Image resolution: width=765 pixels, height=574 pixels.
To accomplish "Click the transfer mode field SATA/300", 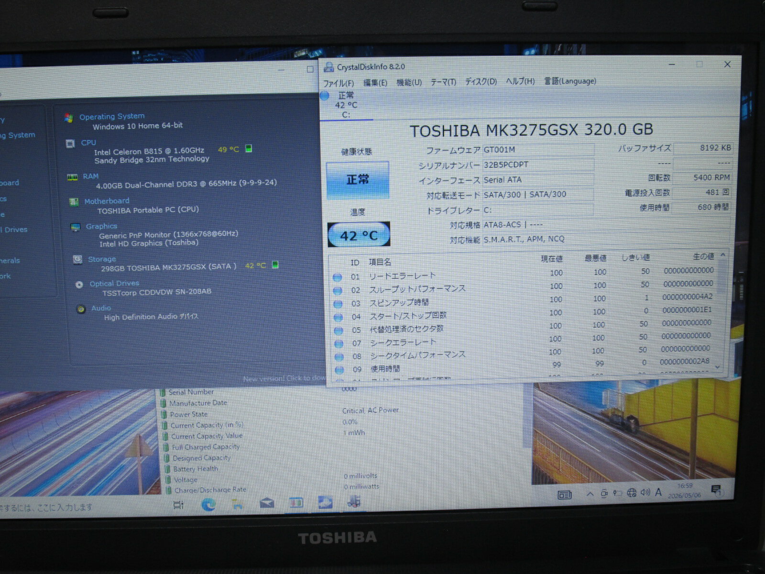I will pos(538,194).
